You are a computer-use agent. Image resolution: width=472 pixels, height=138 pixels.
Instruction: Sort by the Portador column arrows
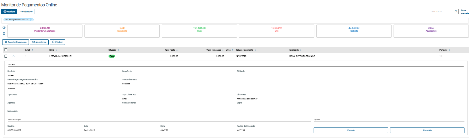pos(449,50)
